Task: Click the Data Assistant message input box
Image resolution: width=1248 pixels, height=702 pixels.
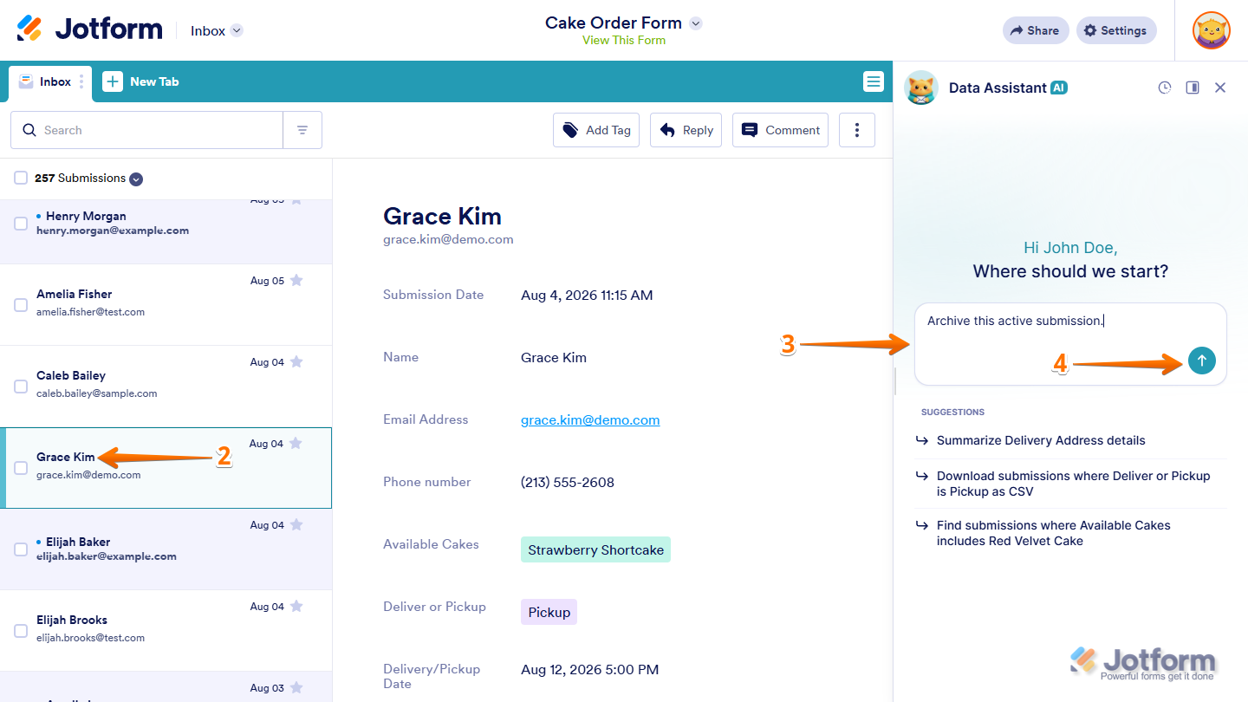Action: pos(1070,344)
